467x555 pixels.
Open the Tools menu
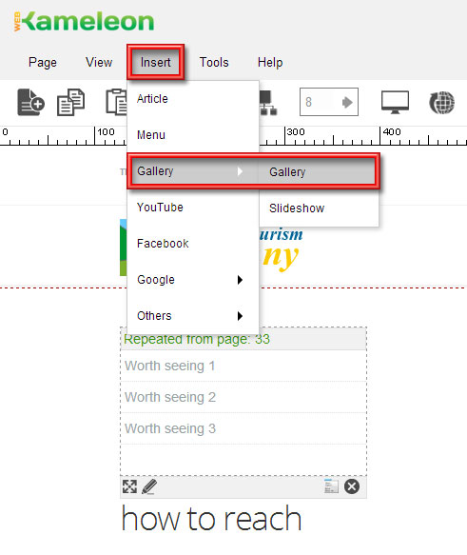pyautogui.click(x=214, y=62)
